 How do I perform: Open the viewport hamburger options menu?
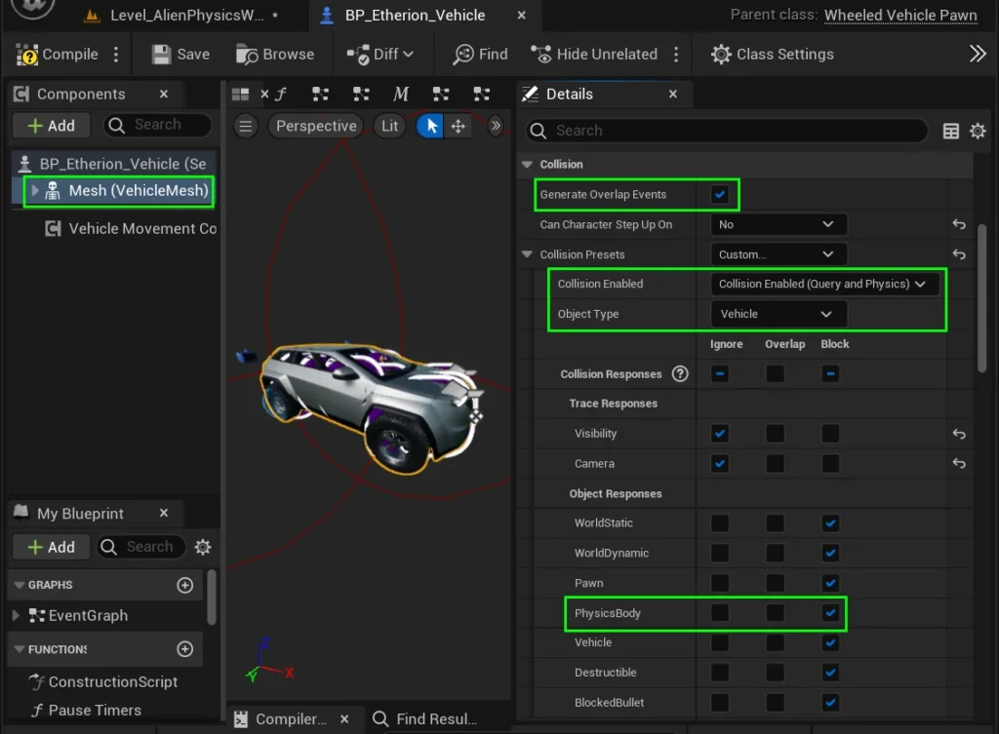(x=246, y=126)
